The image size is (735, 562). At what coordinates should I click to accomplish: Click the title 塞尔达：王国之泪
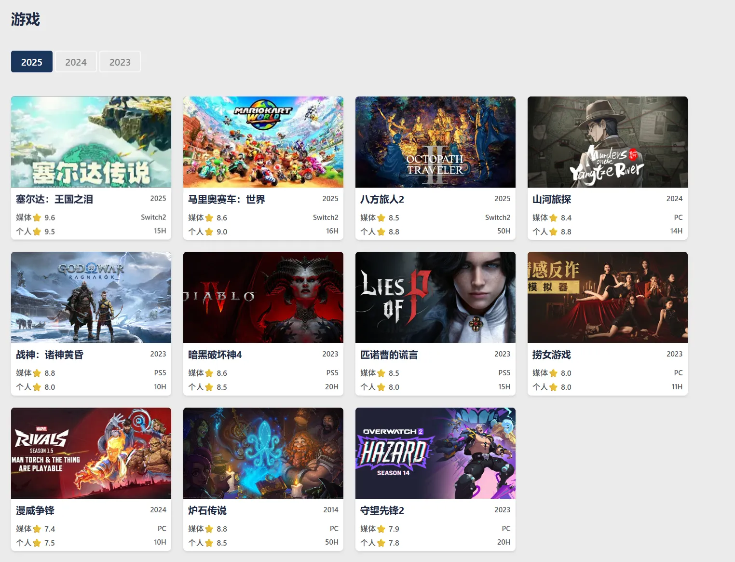pyautogui.click(x=54, y=199)
